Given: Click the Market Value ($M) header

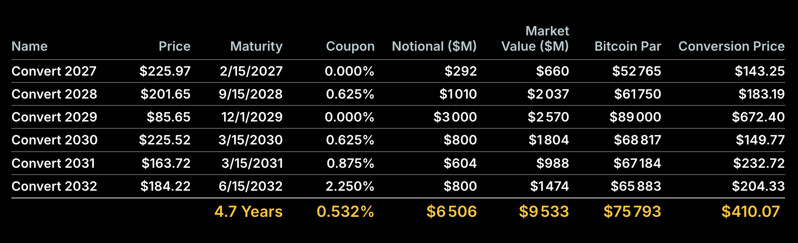Looking at the screenshot, I should click(535, 39).
